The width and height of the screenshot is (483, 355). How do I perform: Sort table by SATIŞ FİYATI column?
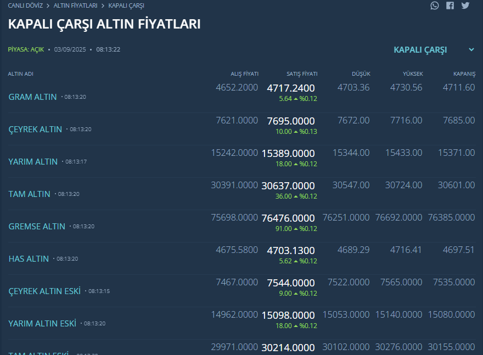(301, 74)
